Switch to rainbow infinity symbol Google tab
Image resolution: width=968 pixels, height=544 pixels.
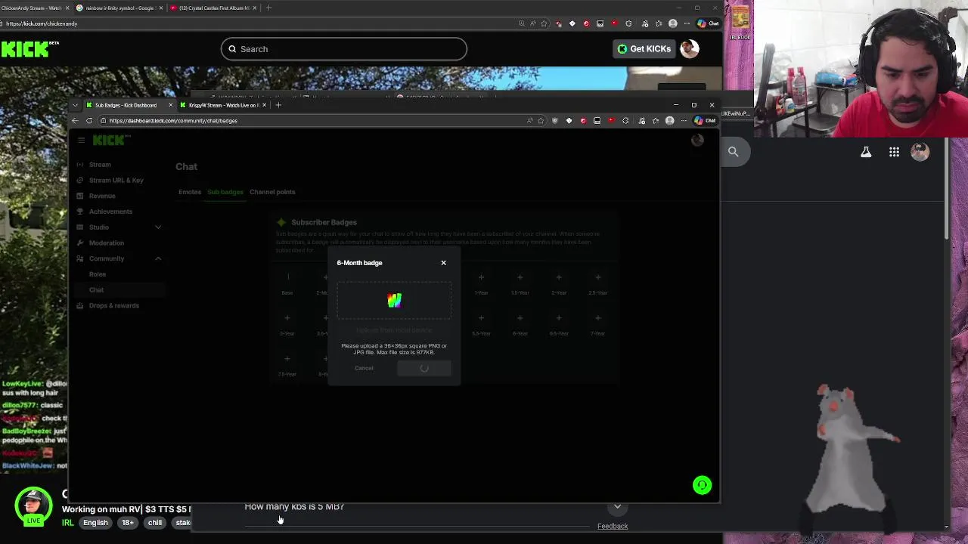click(119, 8)
